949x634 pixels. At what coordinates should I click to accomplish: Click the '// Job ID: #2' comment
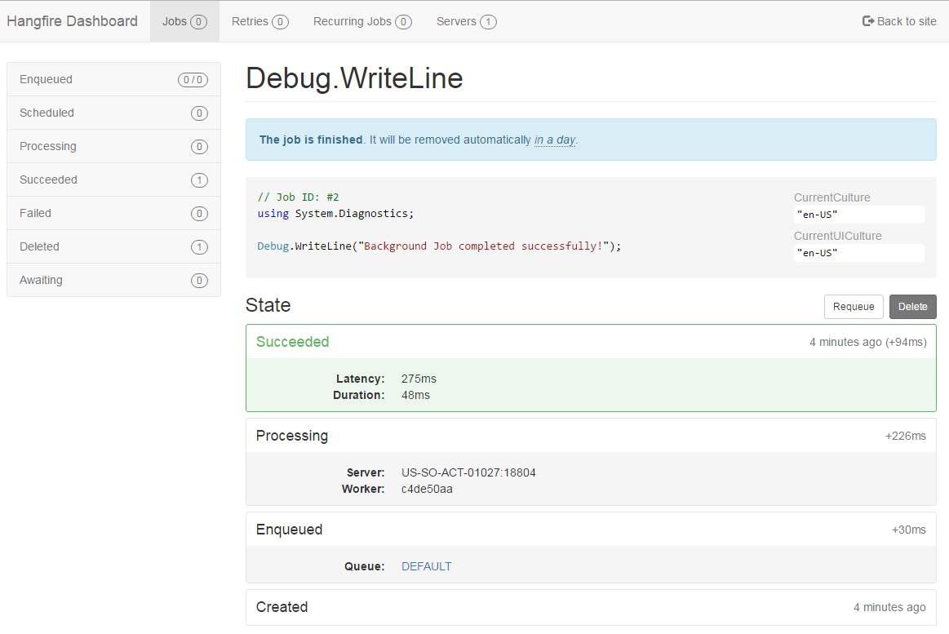(299, 197)
